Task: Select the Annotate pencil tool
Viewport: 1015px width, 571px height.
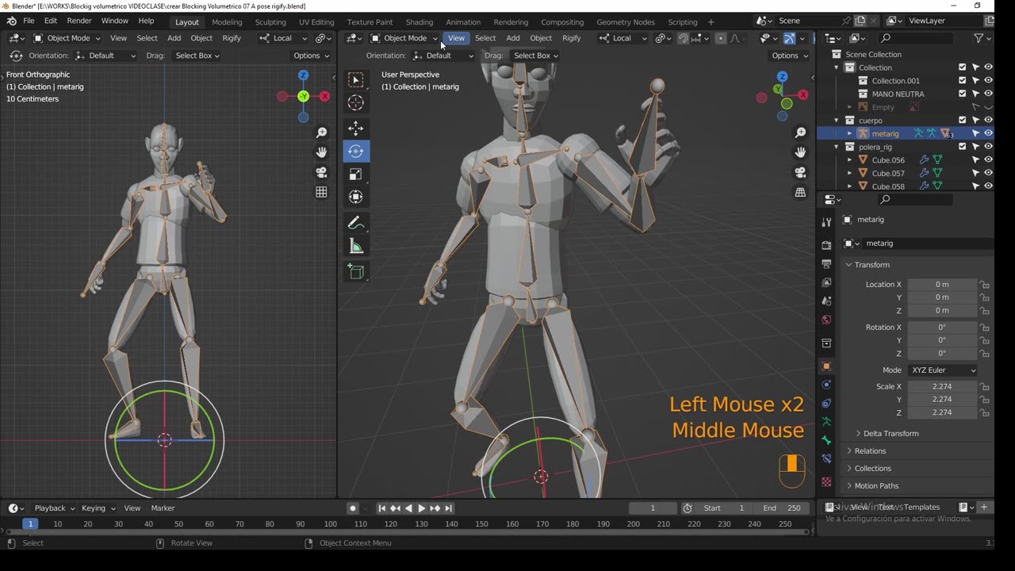Action: pyautogui.click(x=356, y=224)
